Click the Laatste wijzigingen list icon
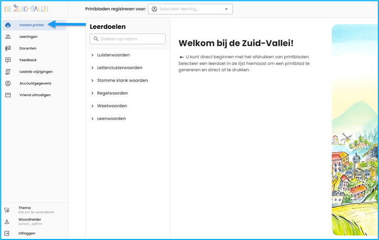This screenshot has height=240, width=379. click(x=8, y=72)
